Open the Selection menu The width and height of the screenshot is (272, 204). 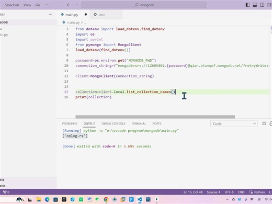(12, 5)
